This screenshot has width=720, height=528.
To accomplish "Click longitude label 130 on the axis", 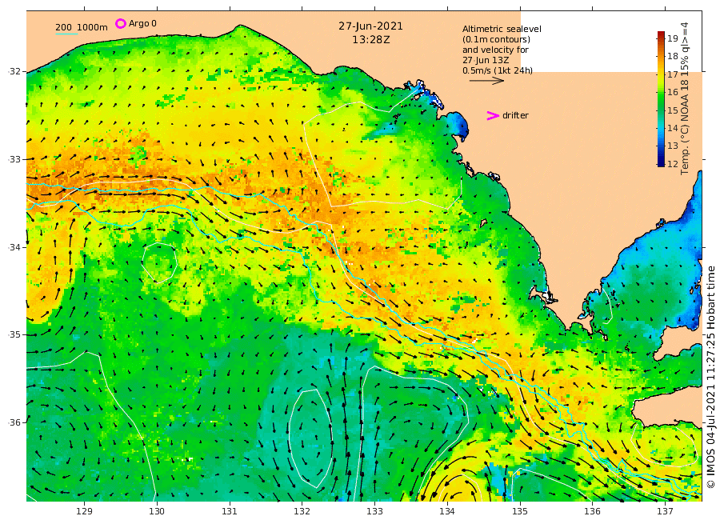I will [x=157, y=511].
